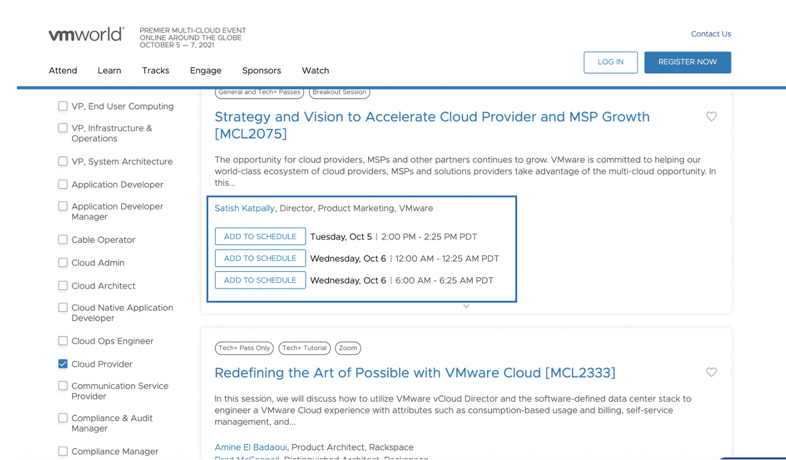786x460 pixels.
Task: Click the Zoom tag
Action: 348,348
